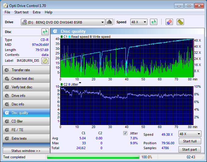Click the FE / TE sidebar icon

pyautogui.click(x=7, y=130)
